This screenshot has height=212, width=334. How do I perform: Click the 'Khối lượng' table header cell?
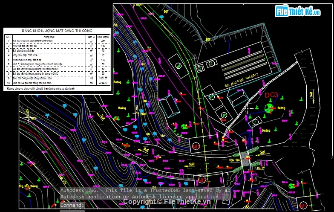point(103,37)
